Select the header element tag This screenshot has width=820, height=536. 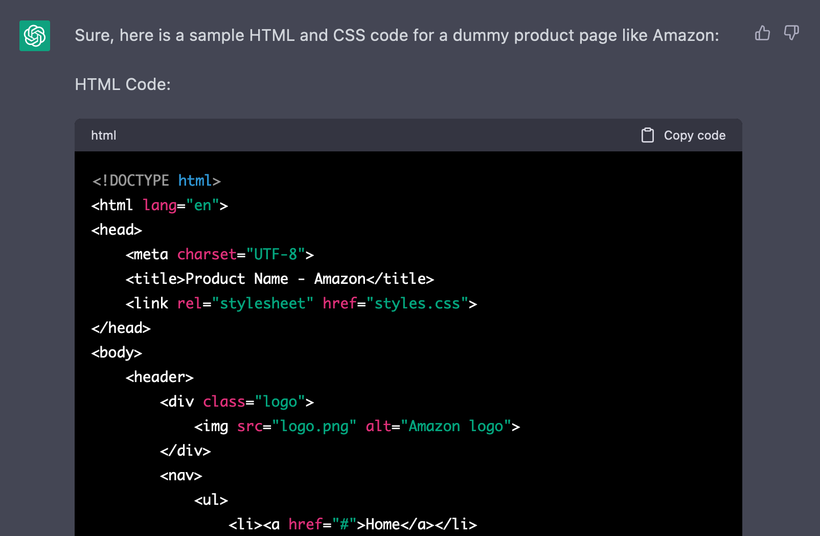[160, 377]
